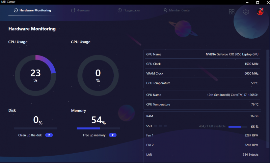Viewport: 270px width, 163px height.
Task: Click the Функции tab icon
Action: [x=73, y=10]
